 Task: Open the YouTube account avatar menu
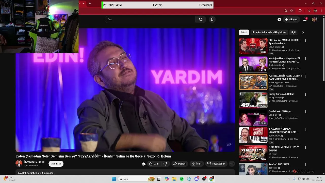(315, 20)
